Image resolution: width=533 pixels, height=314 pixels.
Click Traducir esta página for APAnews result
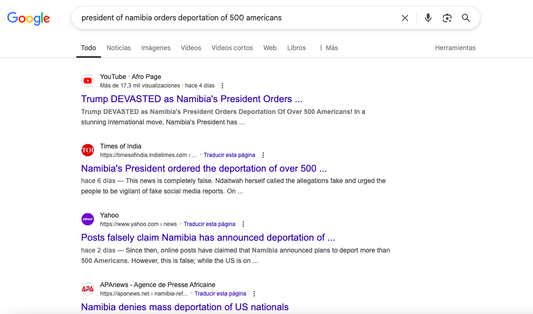point(220,294)
